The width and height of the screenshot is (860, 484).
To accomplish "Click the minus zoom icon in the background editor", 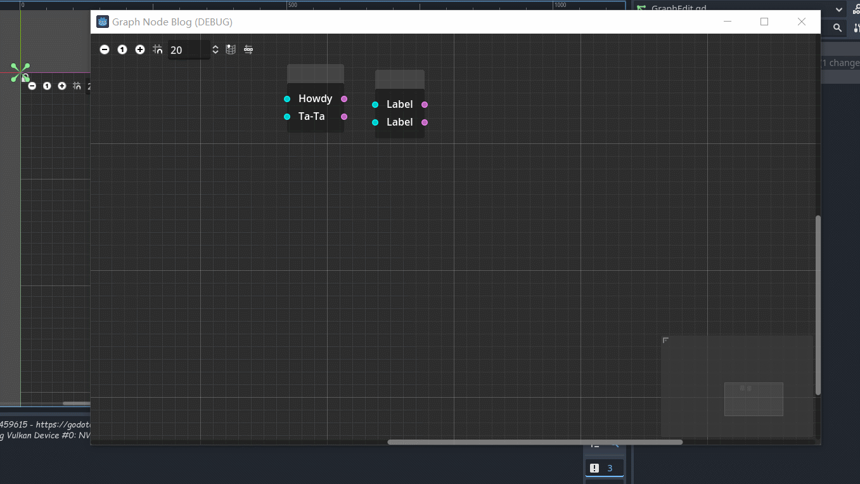I will pyautogui.click(x=32, y=86).
